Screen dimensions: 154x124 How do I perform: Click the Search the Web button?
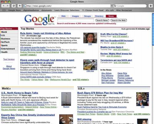tap(119, 20)
